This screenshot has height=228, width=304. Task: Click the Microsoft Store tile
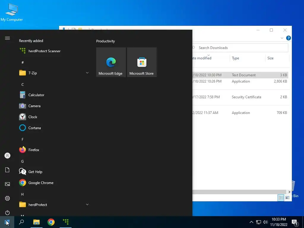click(x=142, y=62)
